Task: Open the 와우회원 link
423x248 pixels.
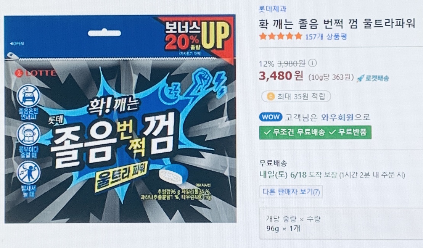Action: pyautogui.click(x=337, y=118)
